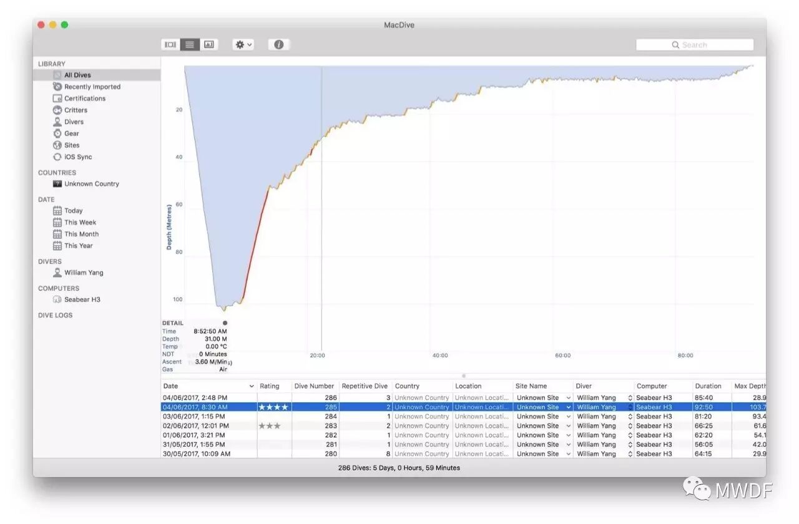Select Unknown Country filter
Screen dimensions: 799x524
tap(92, 184)
